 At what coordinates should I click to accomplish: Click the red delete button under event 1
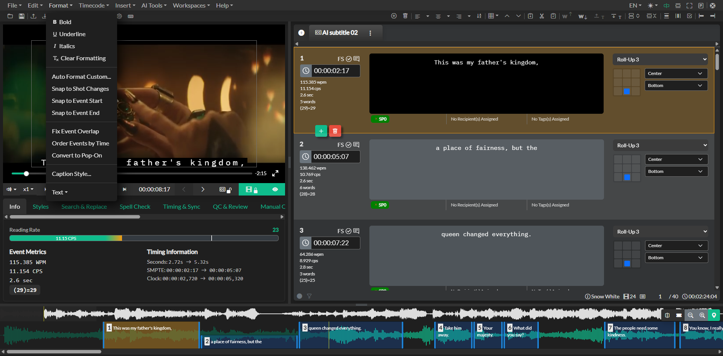335,131
